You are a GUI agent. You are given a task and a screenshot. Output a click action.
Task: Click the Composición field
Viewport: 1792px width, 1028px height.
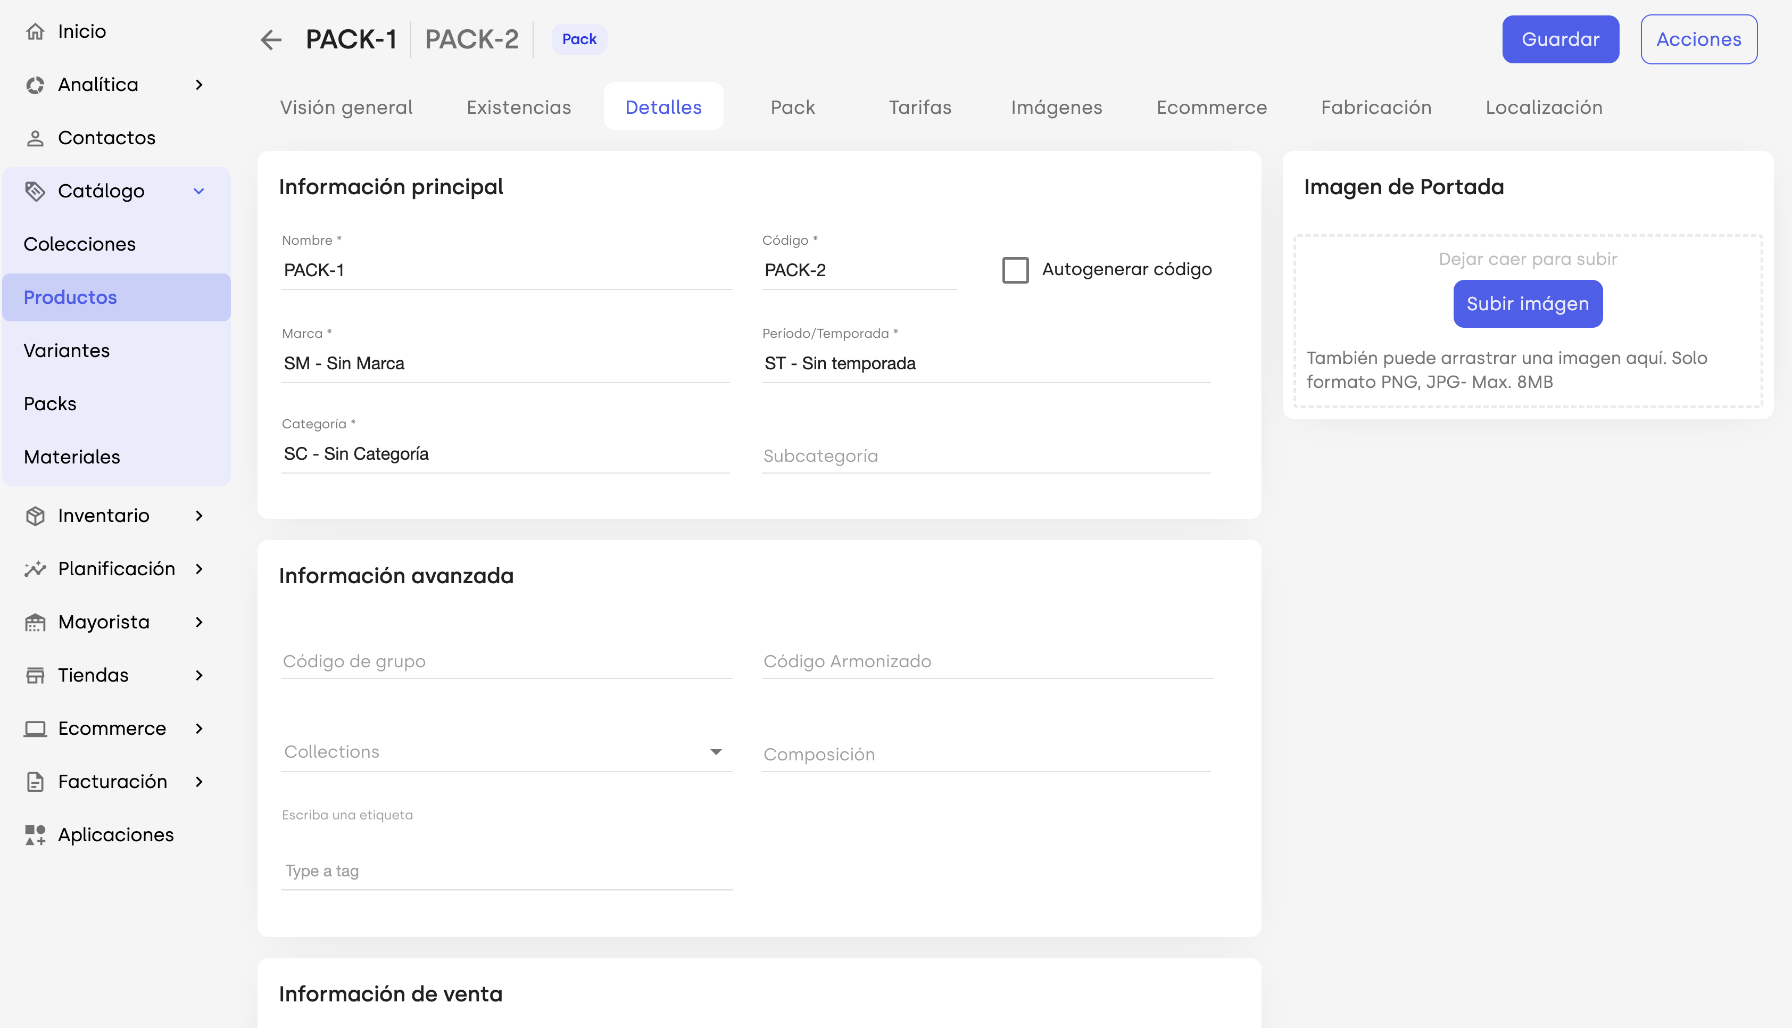[986, 755]
